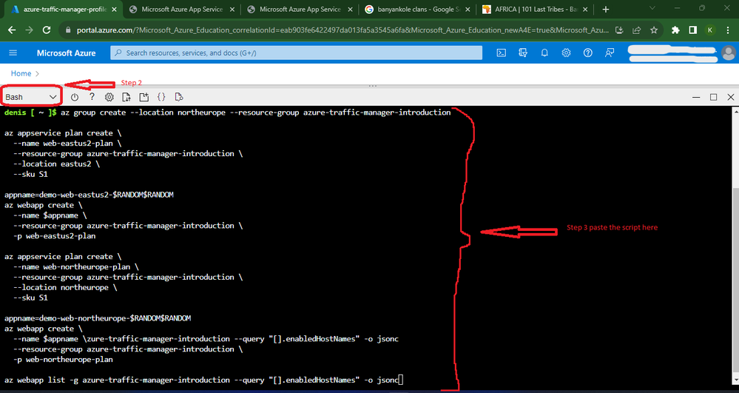Open Cloud Shell settings gear
The image size is (739, 393).
tap(109, 97)
